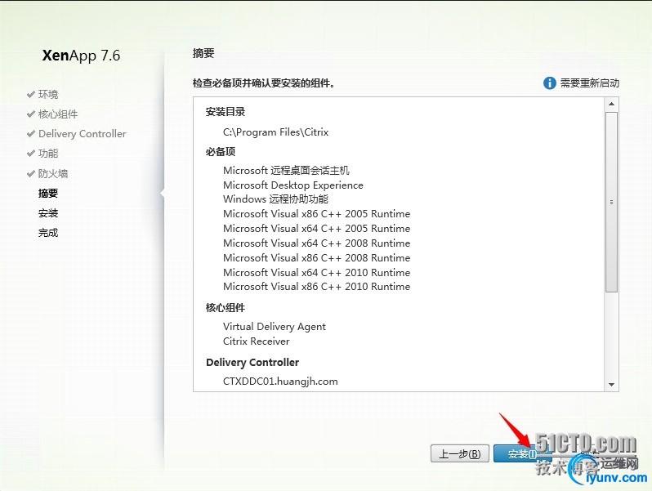652x491 pixels.
Task: Click the blue restart-required info icon
Action: point(549,83)
